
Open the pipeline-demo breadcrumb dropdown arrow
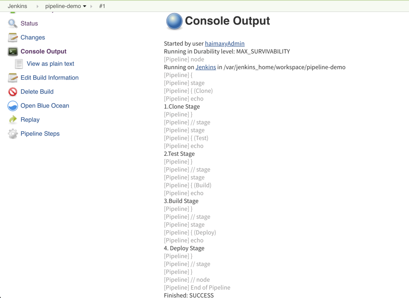[x=85, y=7]
